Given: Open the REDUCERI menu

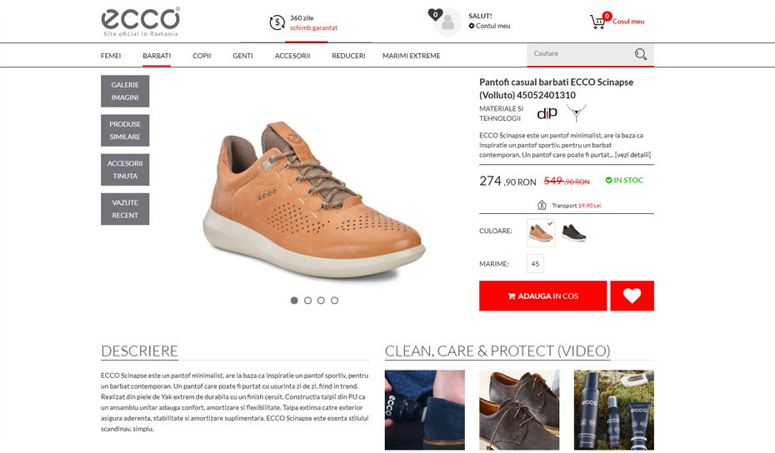Looking at the screenshot, I should (348, 56).
